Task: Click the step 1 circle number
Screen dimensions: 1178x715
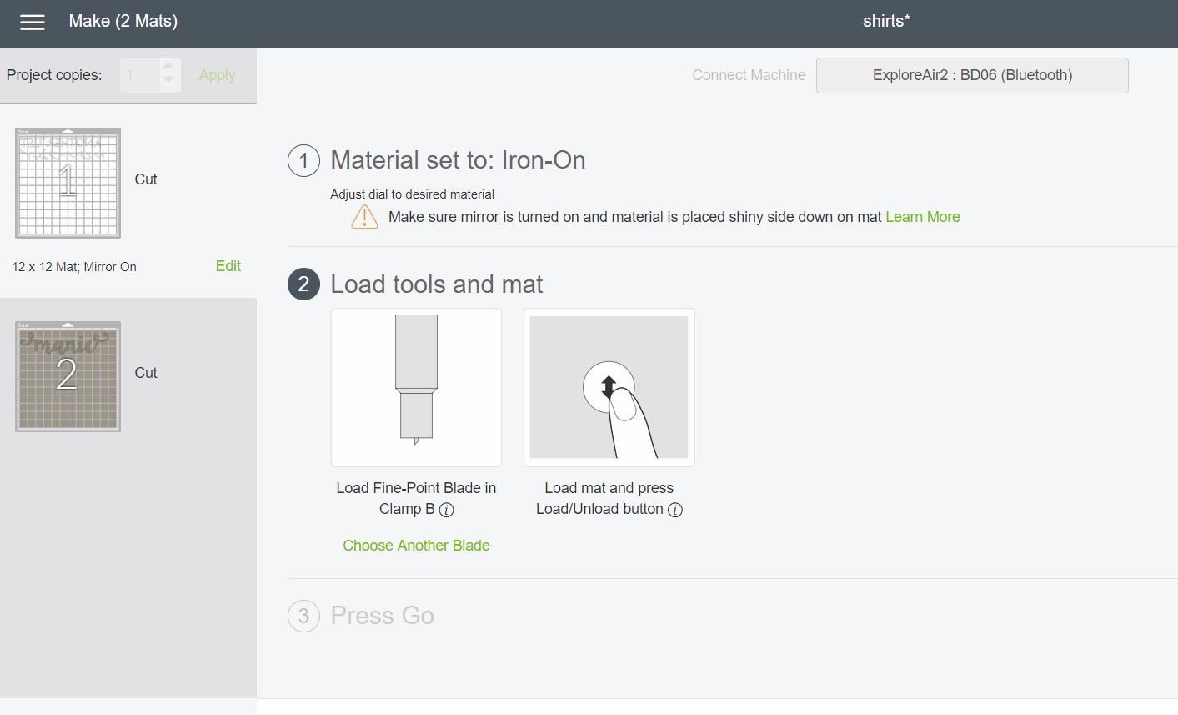Action: pos(303,160)
